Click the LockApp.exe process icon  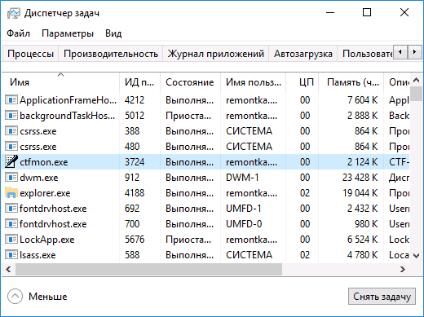coord(11,240)
